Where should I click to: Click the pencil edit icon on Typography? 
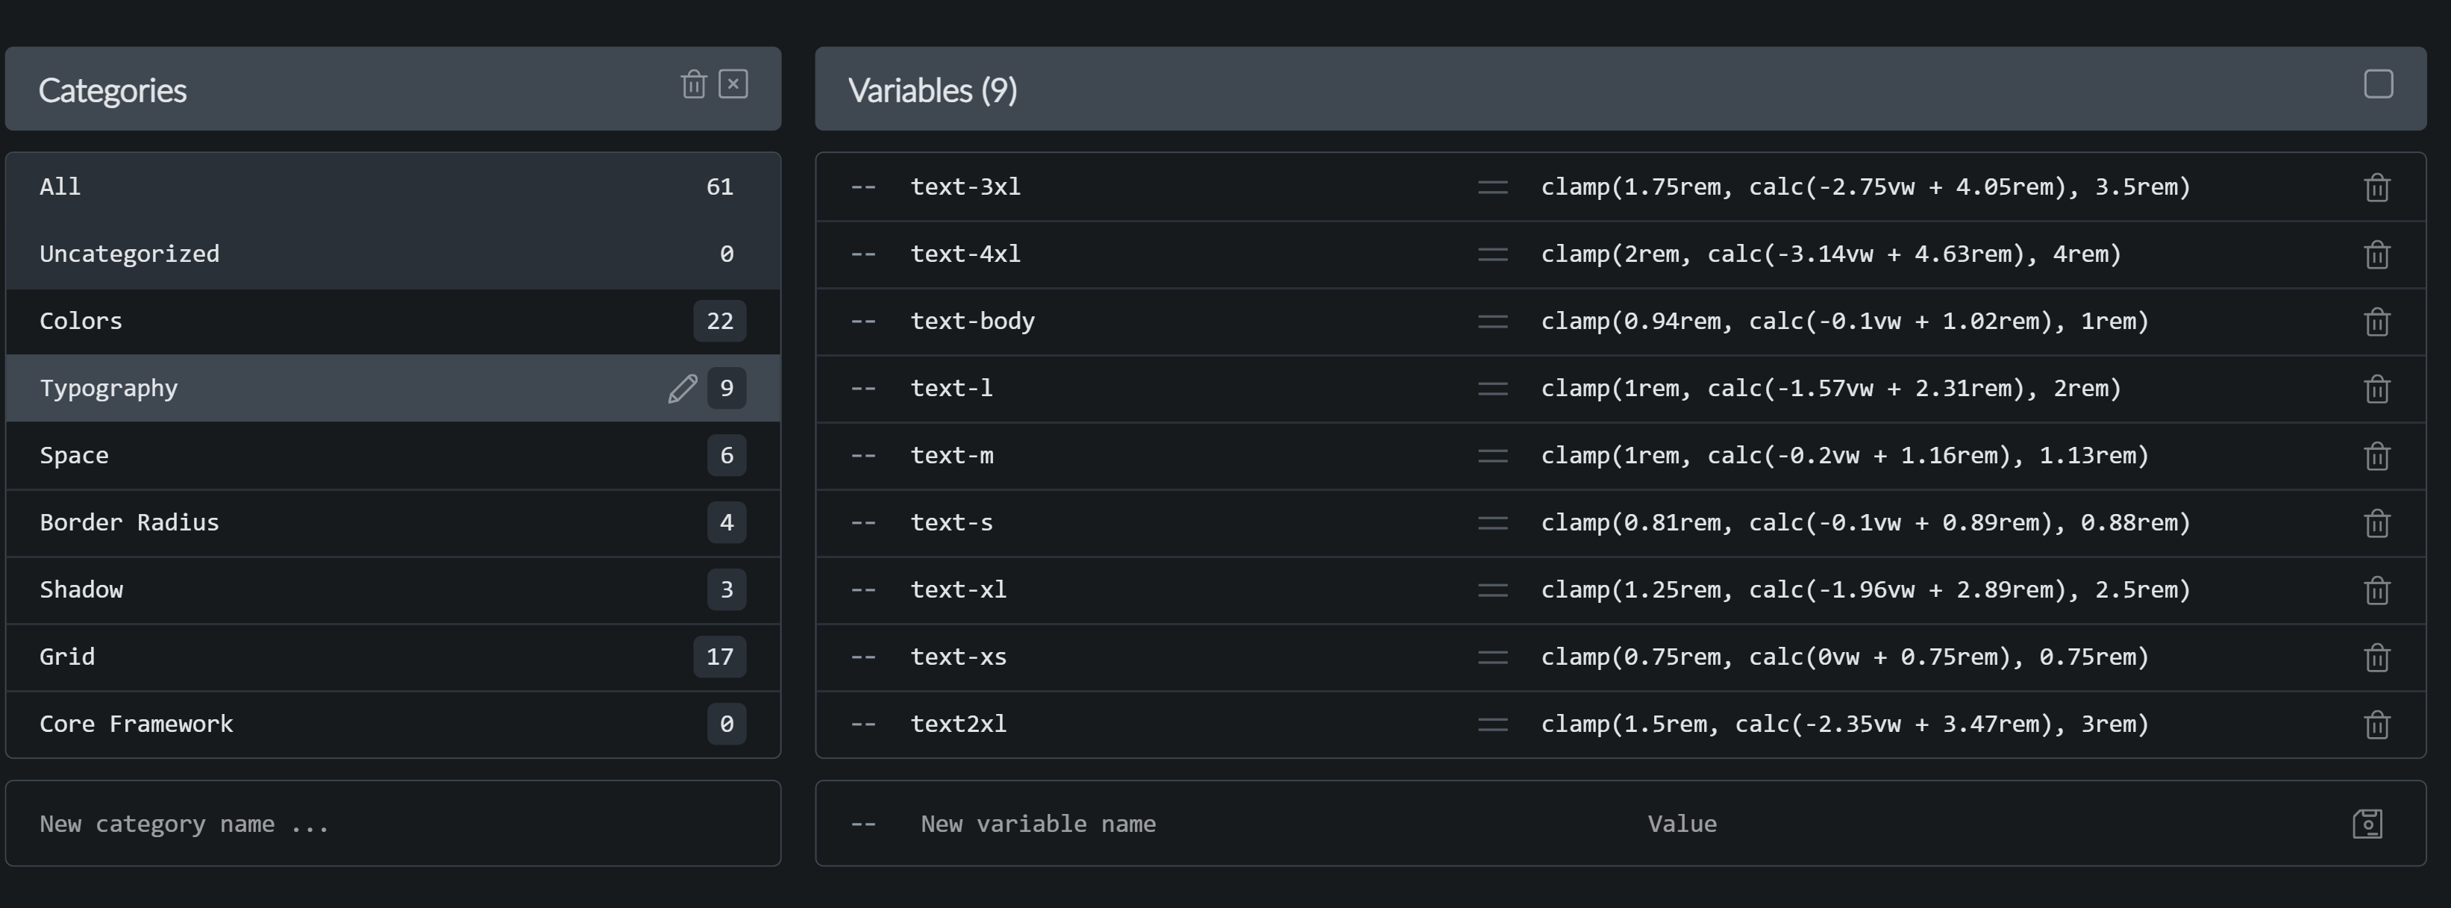point(682,388)
